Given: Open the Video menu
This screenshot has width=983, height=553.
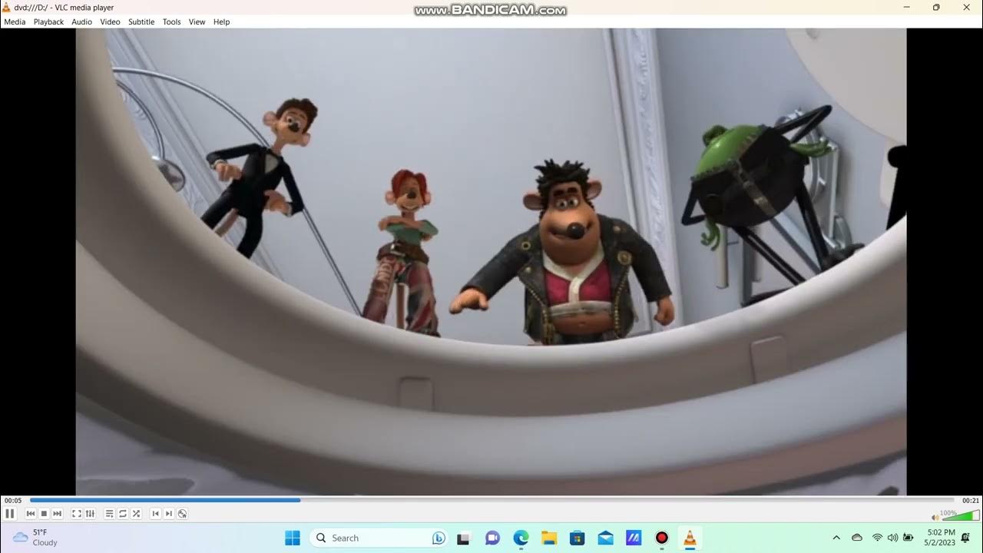Looking at the screenshot, I should click(x=111, y=22).
